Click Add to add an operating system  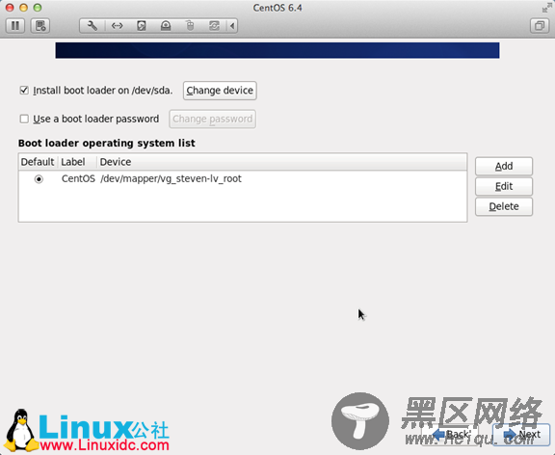(504, 166)
